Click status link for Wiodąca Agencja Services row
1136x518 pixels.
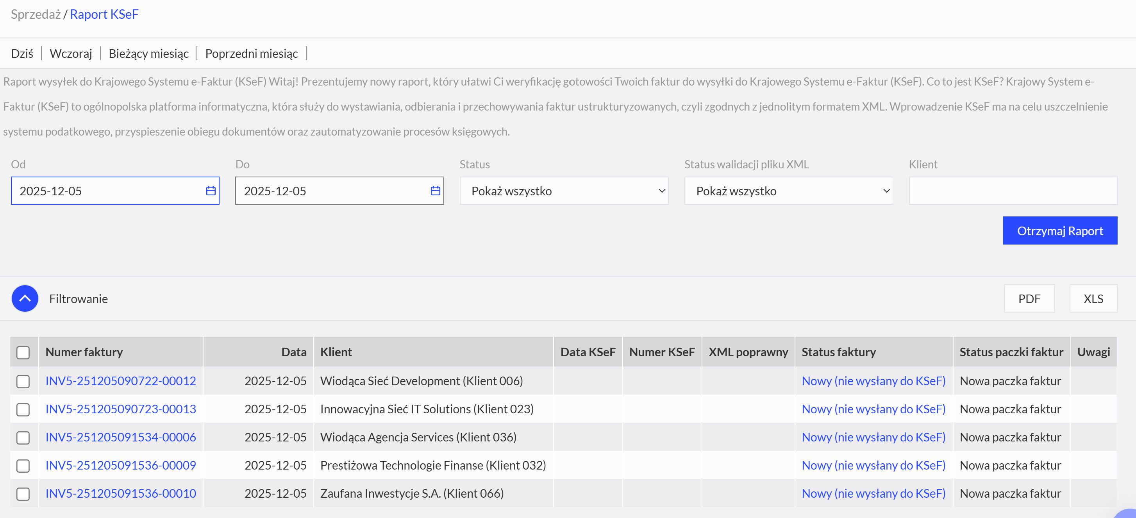point(873,437)
